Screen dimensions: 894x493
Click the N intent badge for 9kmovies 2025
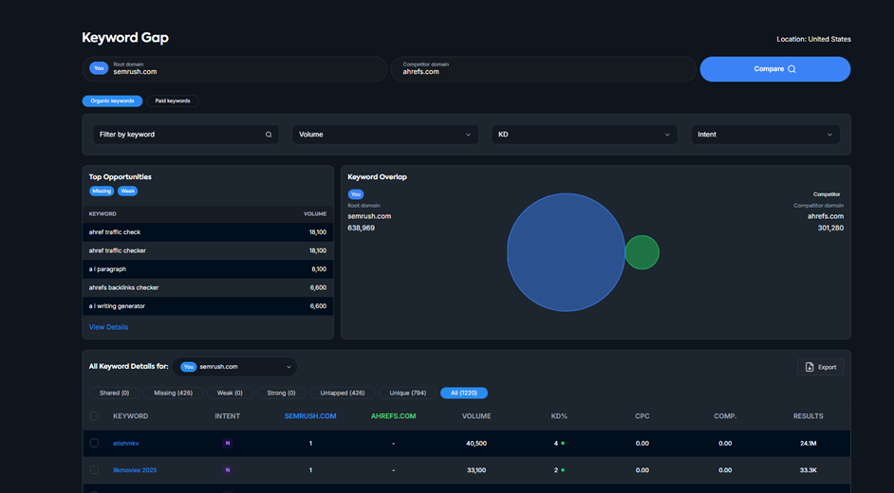click(227, 470)
